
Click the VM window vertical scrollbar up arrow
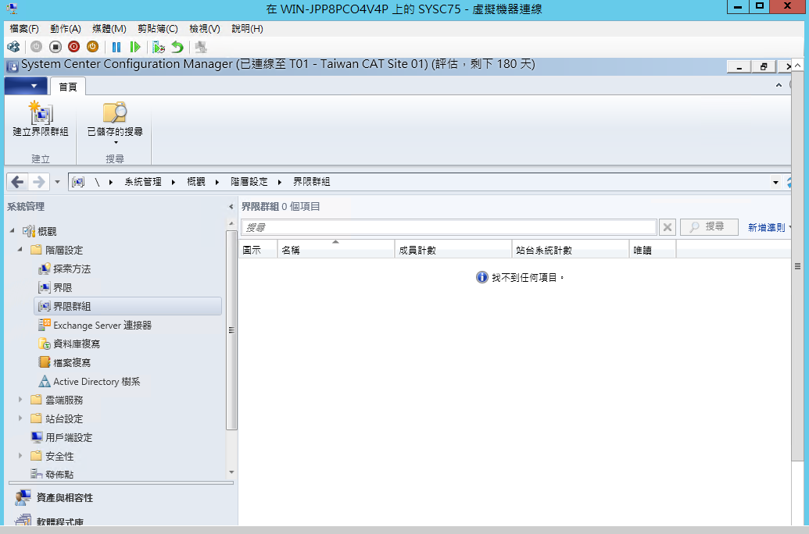(797, 66)
